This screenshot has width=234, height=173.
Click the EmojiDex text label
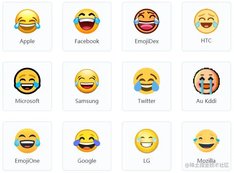[x=147, y=41]
